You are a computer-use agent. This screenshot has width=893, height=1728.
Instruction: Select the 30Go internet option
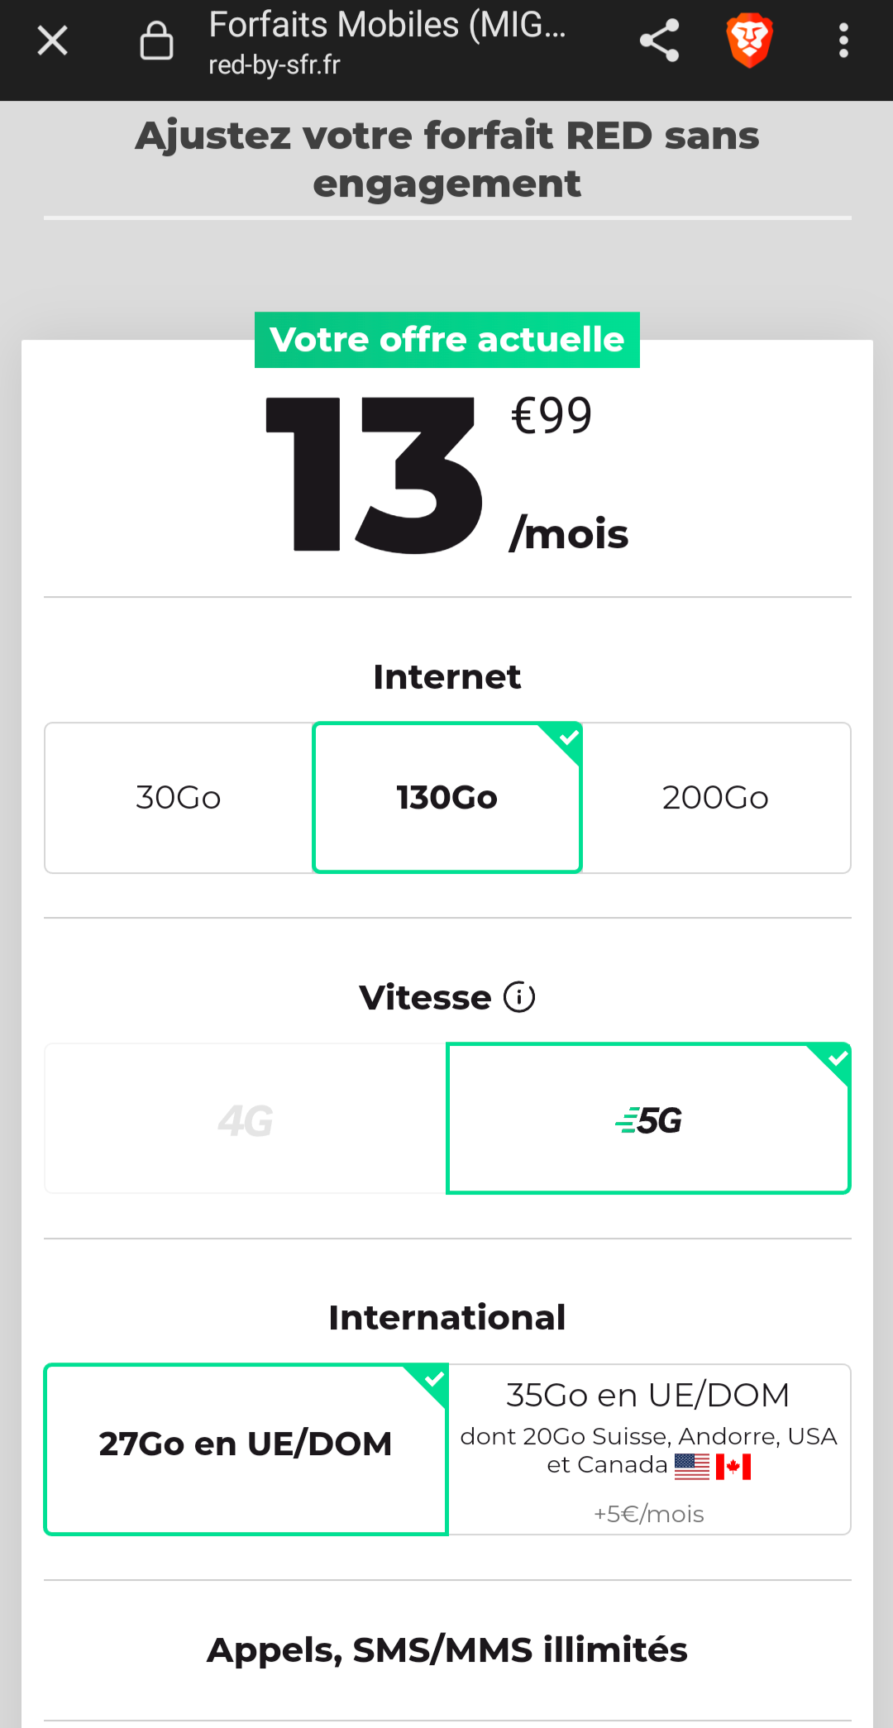click(179, 798)
